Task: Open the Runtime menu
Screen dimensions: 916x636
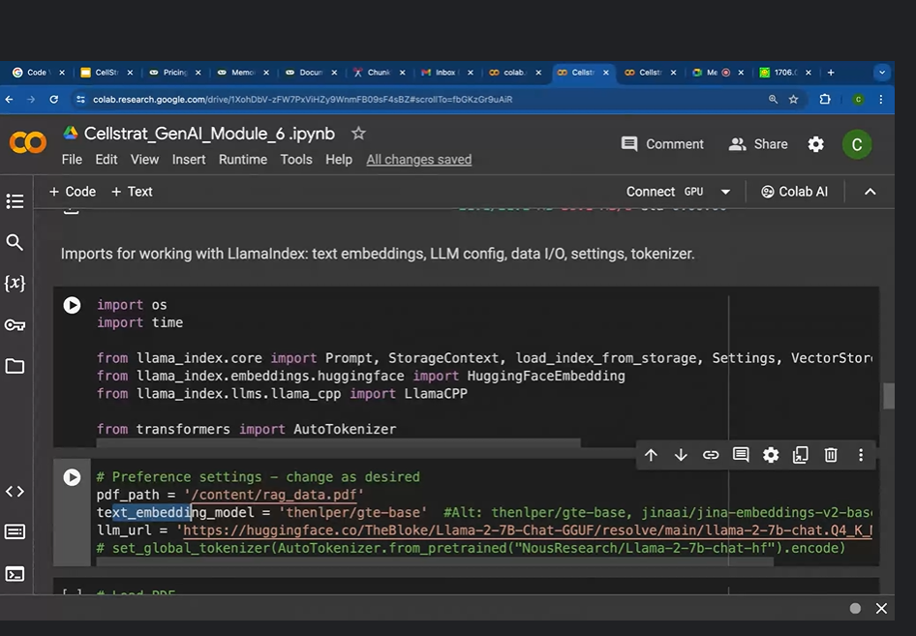Action: [243, 160]
